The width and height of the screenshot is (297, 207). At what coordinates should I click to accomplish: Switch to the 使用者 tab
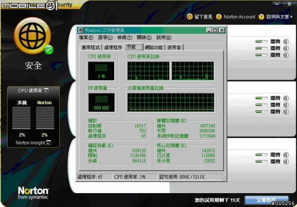tap(174, 47)
